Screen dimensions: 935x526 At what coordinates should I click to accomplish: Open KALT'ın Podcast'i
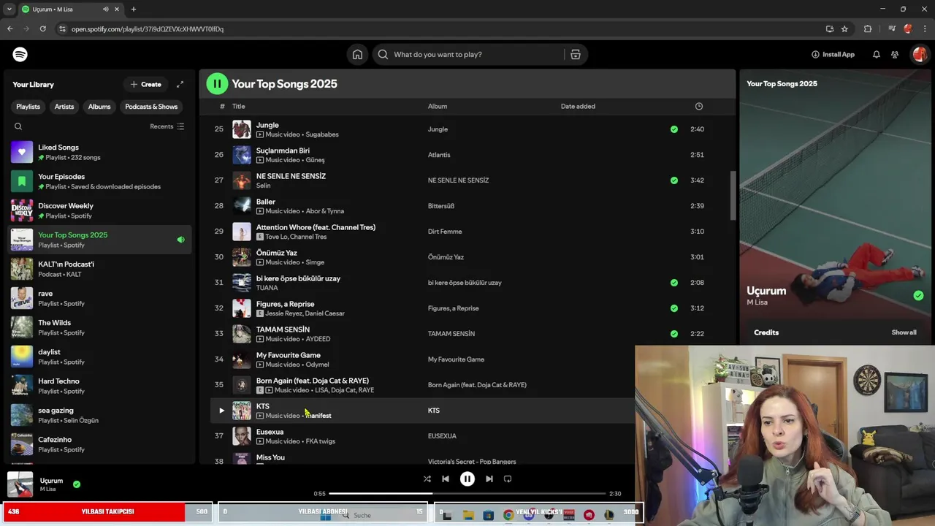99,269
